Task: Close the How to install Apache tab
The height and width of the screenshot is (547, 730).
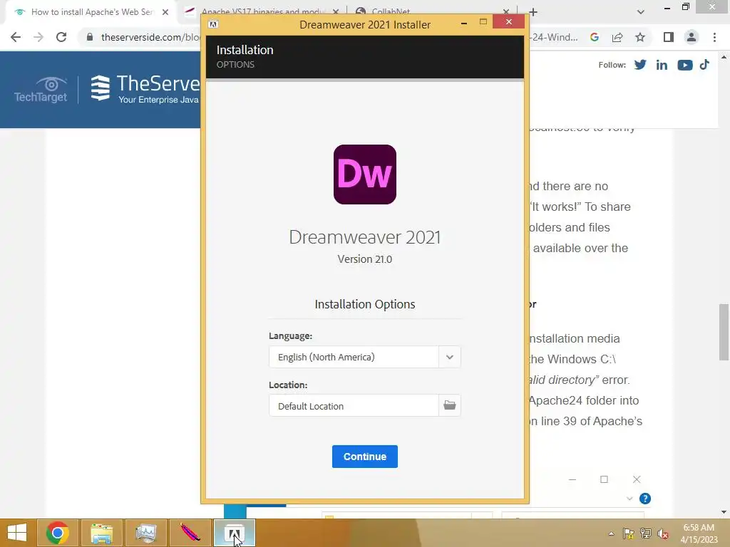Action: coord(165,12)
